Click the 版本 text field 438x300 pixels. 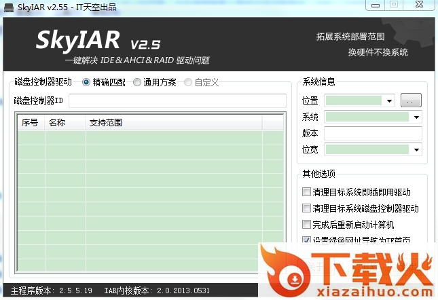tap(373, 134)
